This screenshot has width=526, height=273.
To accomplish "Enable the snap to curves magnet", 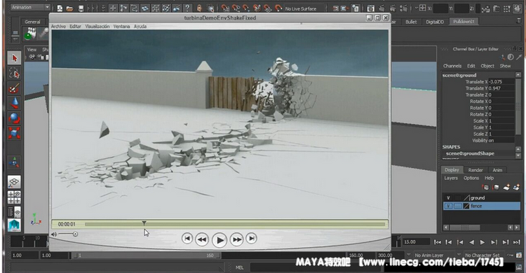I will (236, 8).
